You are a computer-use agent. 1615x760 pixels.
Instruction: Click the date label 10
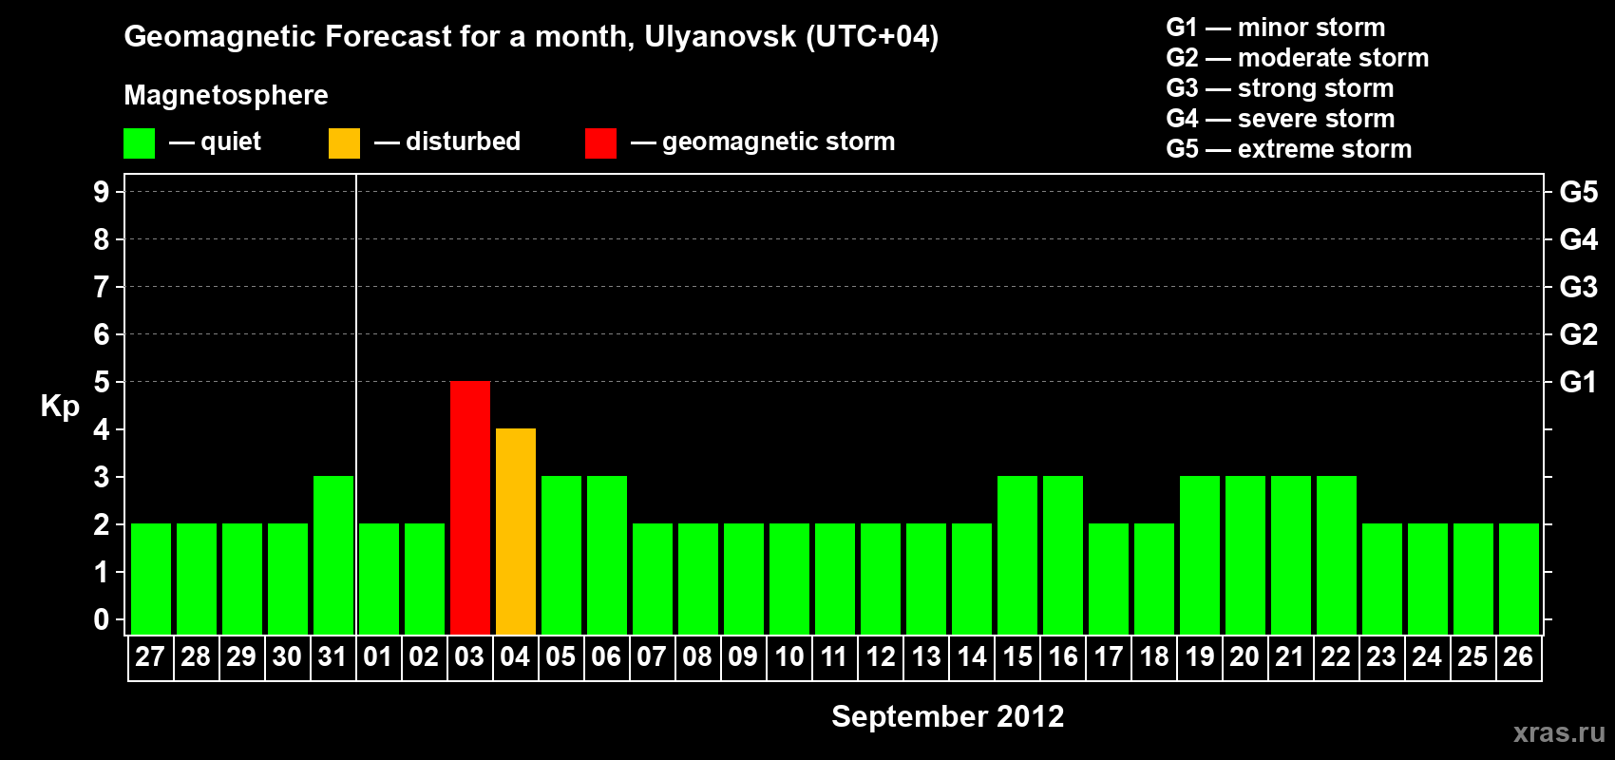tap(788, 656)
